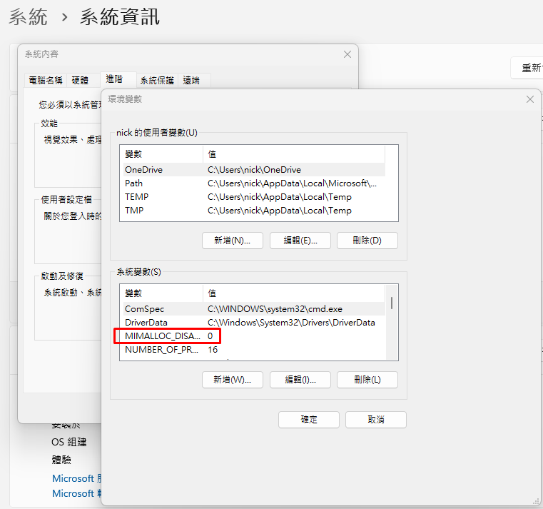Open the 硬體 tab
This screenshot has height=509, width=543.
pos(80,81)
